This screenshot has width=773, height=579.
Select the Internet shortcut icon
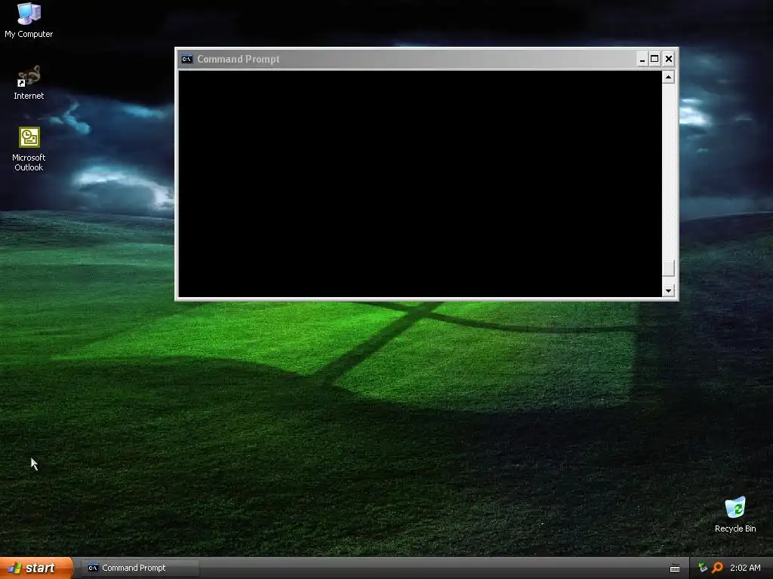(29, 83)
